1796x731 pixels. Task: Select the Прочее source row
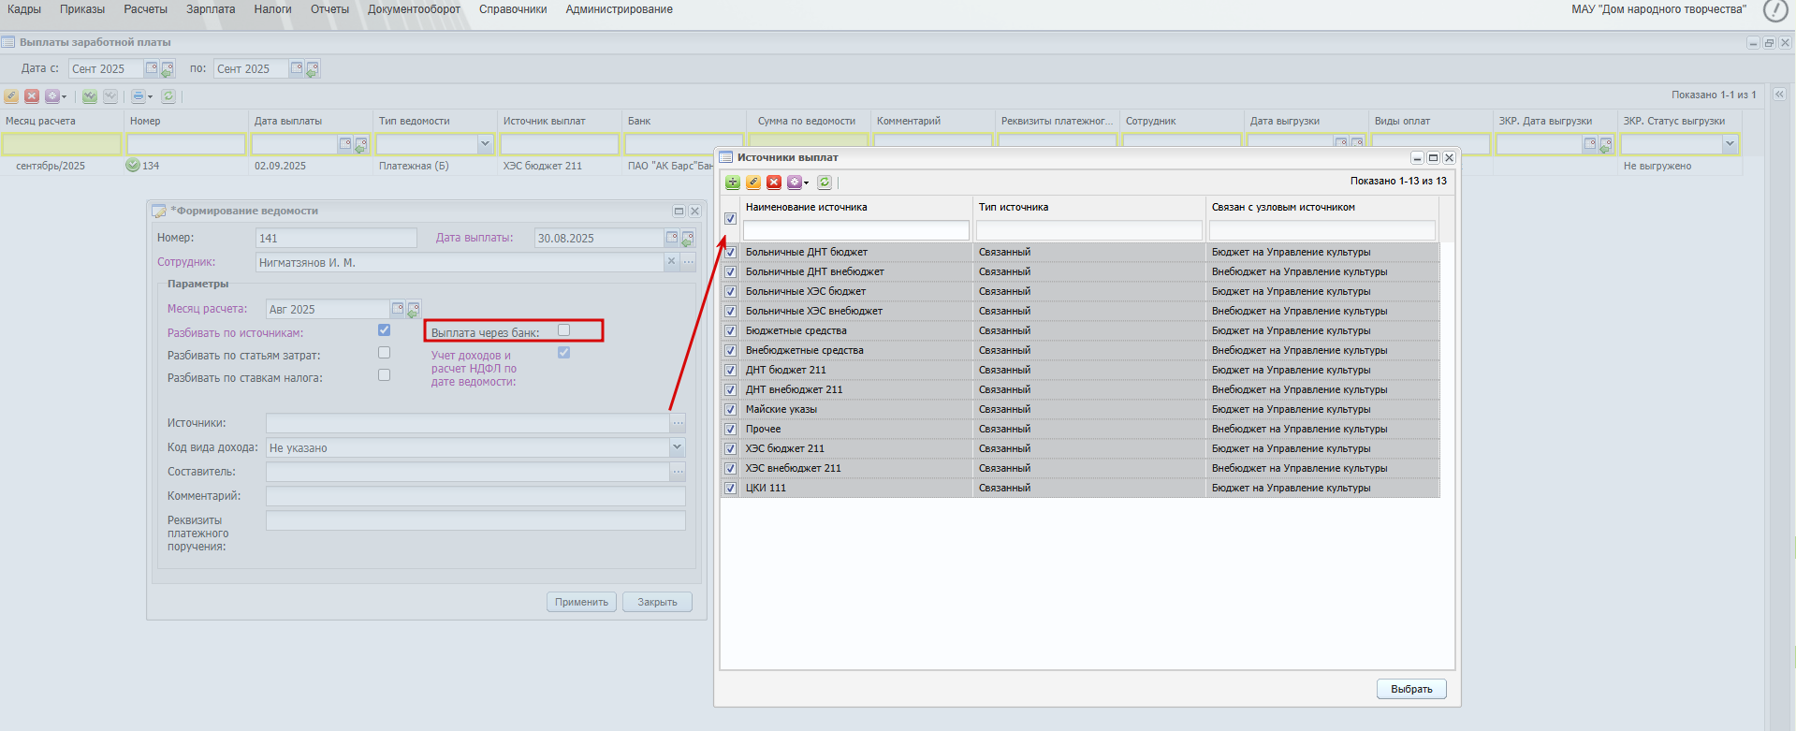pyautogui.click(x=1080, y=429)
